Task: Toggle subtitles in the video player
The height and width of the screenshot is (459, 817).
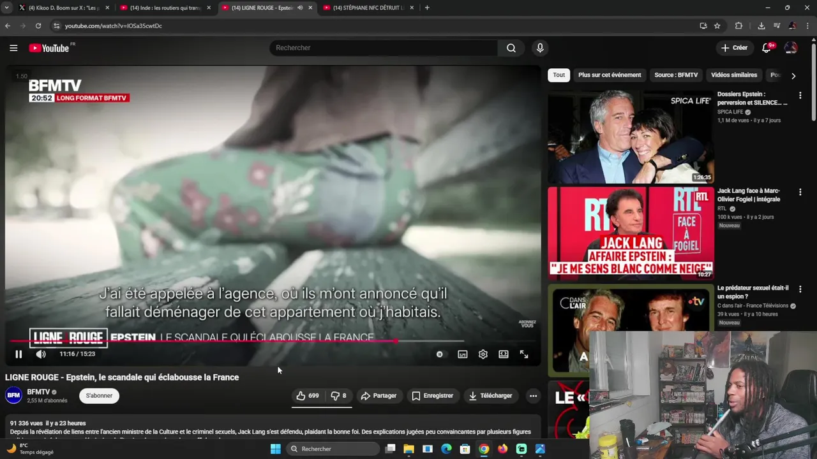Action: coord(463,354)
